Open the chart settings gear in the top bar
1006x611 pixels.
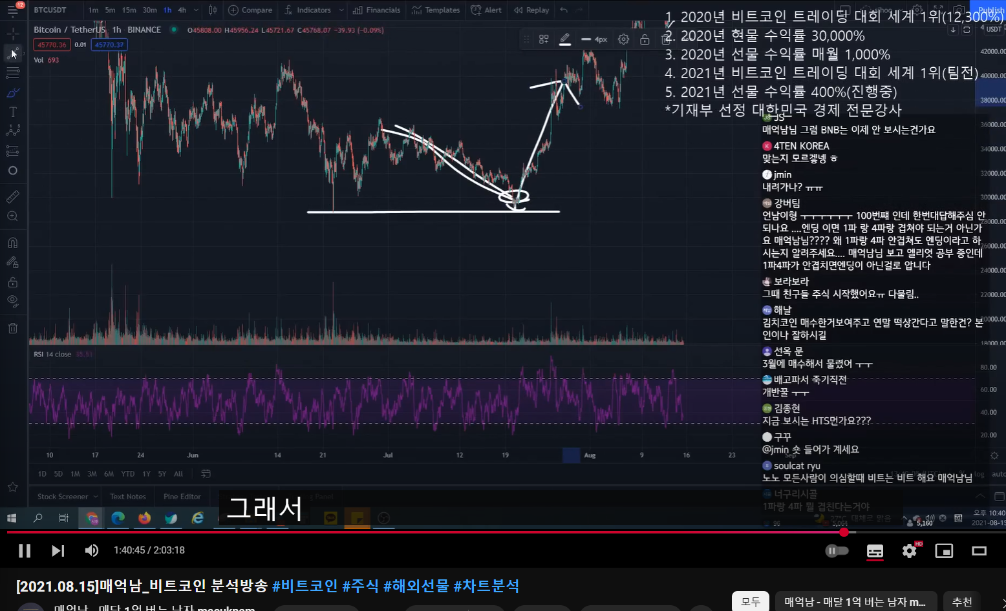(917, 10)
